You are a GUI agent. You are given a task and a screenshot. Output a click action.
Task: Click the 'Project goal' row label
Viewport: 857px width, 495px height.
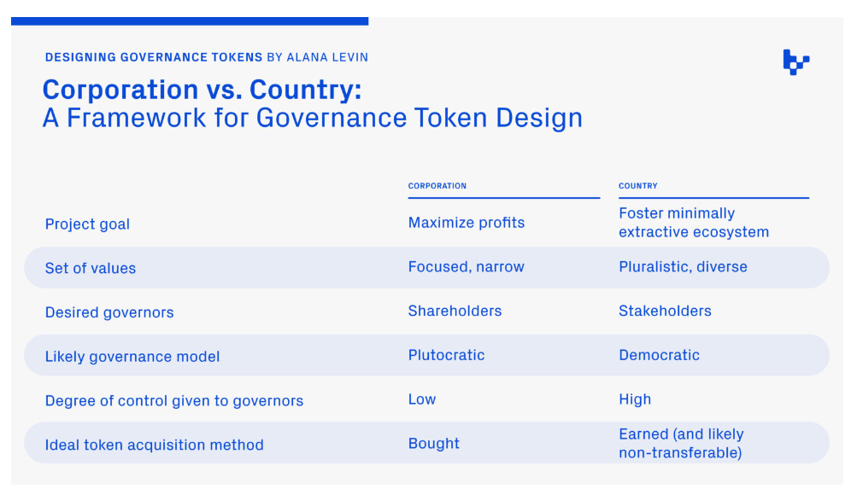(87, 224)
